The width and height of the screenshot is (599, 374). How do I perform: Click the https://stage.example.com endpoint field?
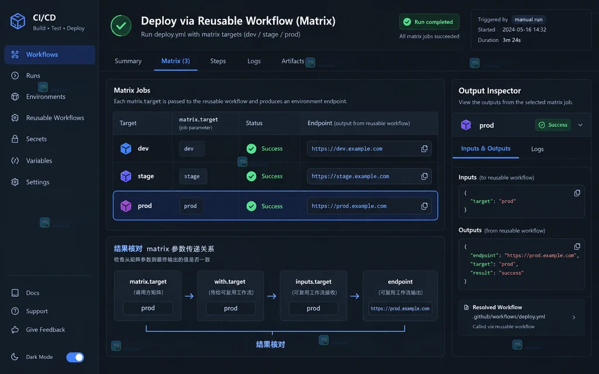(x=369, y=176)
